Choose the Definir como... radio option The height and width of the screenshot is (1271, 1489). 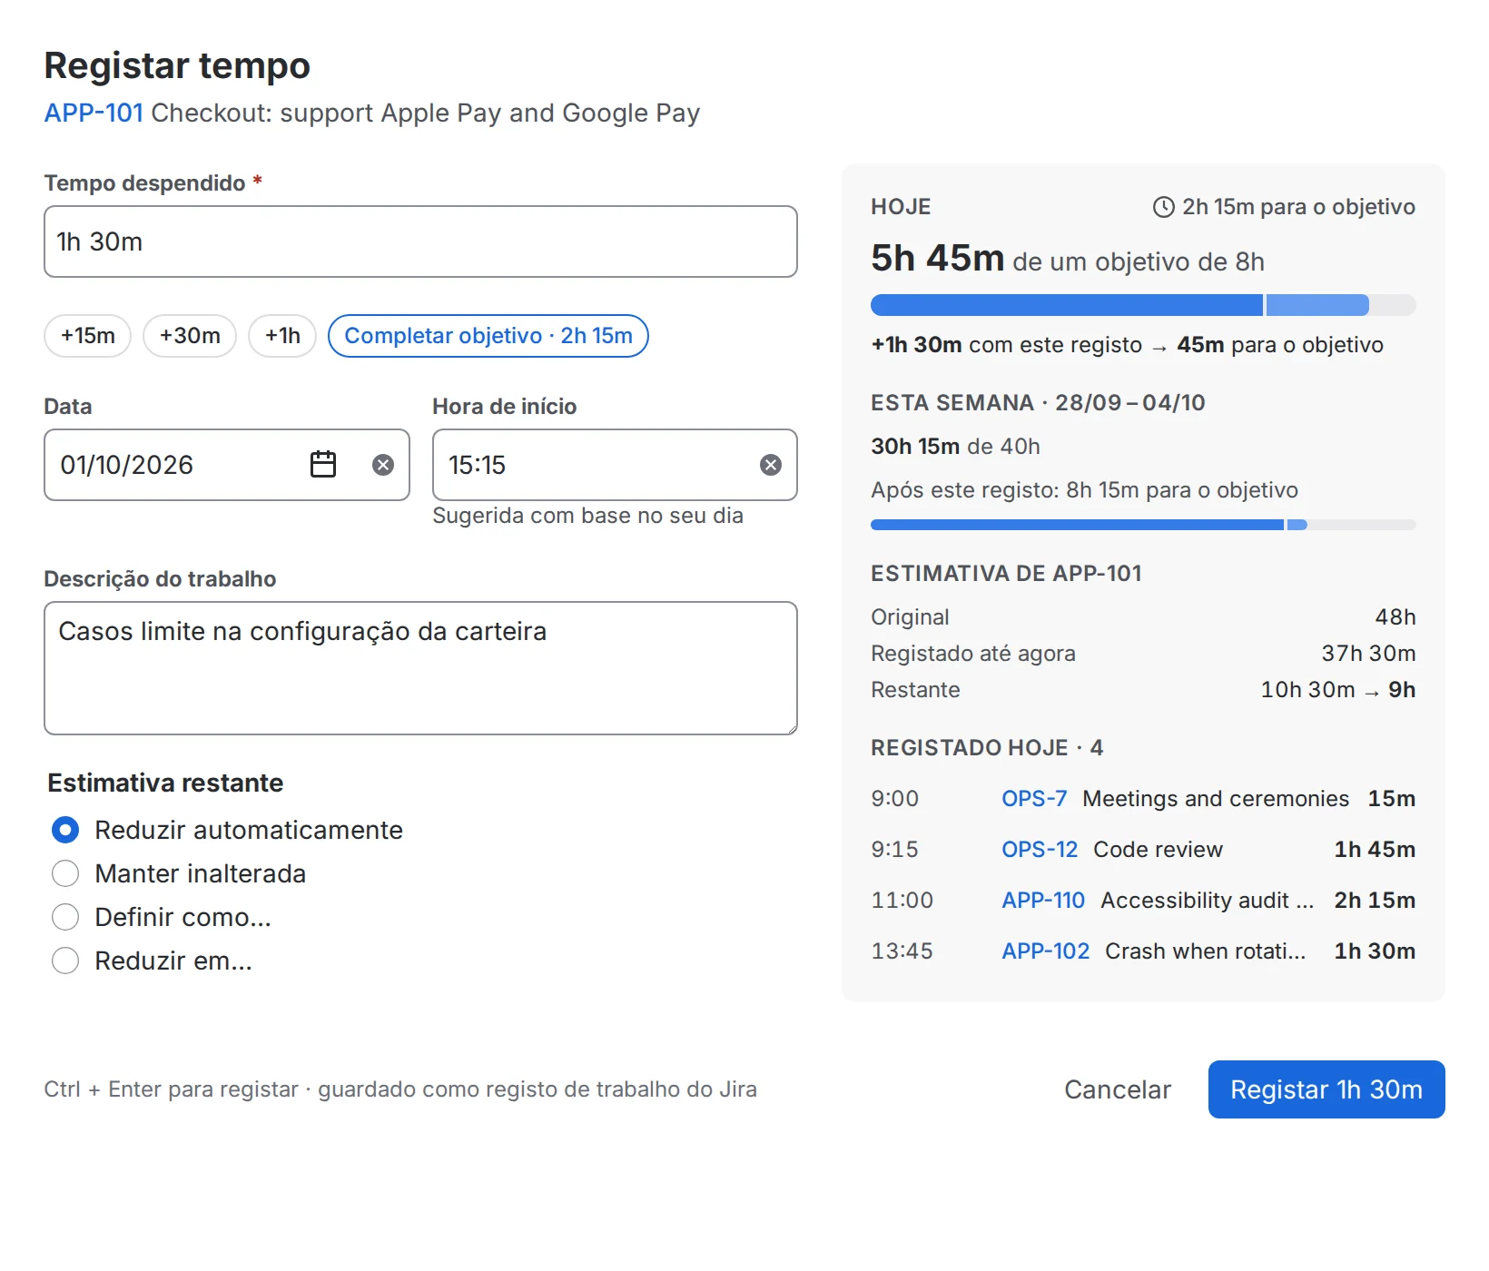[x=65, y=917]
